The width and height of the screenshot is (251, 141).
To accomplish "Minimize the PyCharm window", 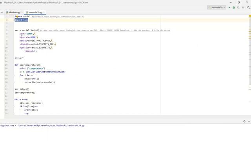I will tap(231, 2).
